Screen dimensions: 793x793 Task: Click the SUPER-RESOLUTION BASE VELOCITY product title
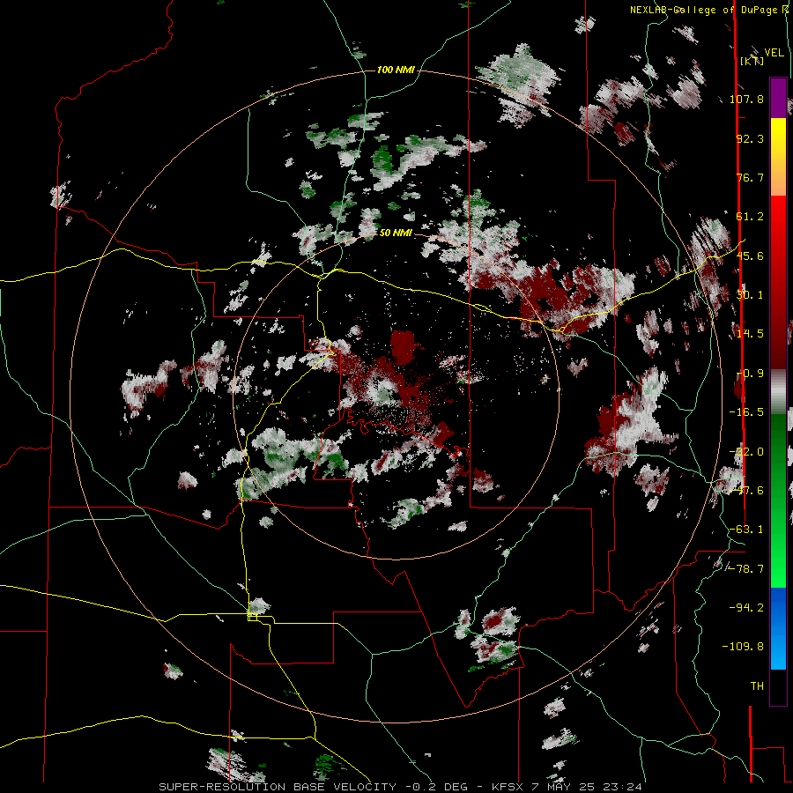278,787
